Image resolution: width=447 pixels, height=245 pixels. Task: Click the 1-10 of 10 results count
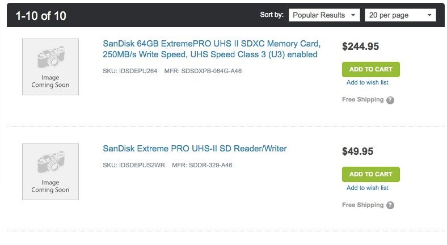click(x=41, y=16)
